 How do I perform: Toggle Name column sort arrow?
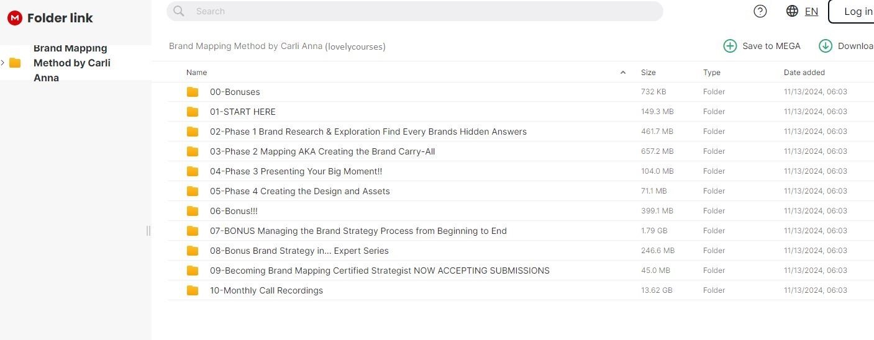623,73
